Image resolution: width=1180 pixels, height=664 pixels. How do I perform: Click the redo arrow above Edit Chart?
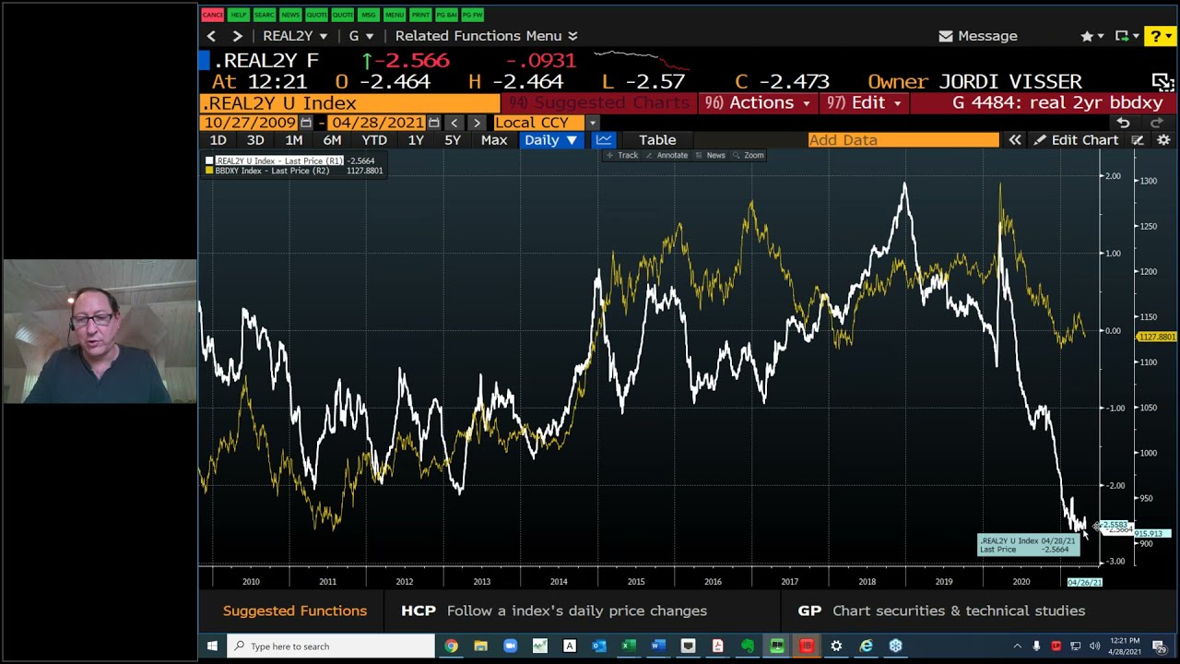coord(1157,123)
